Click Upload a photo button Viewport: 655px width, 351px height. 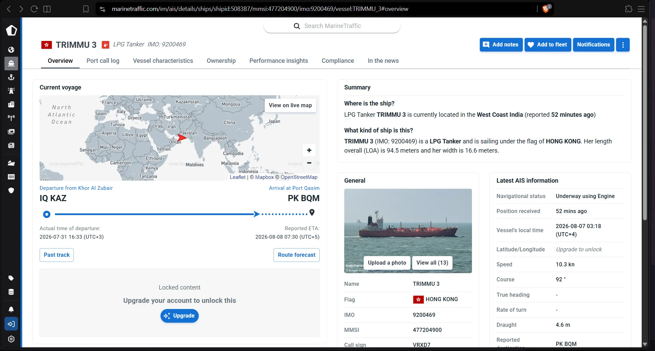click(387, 263)
